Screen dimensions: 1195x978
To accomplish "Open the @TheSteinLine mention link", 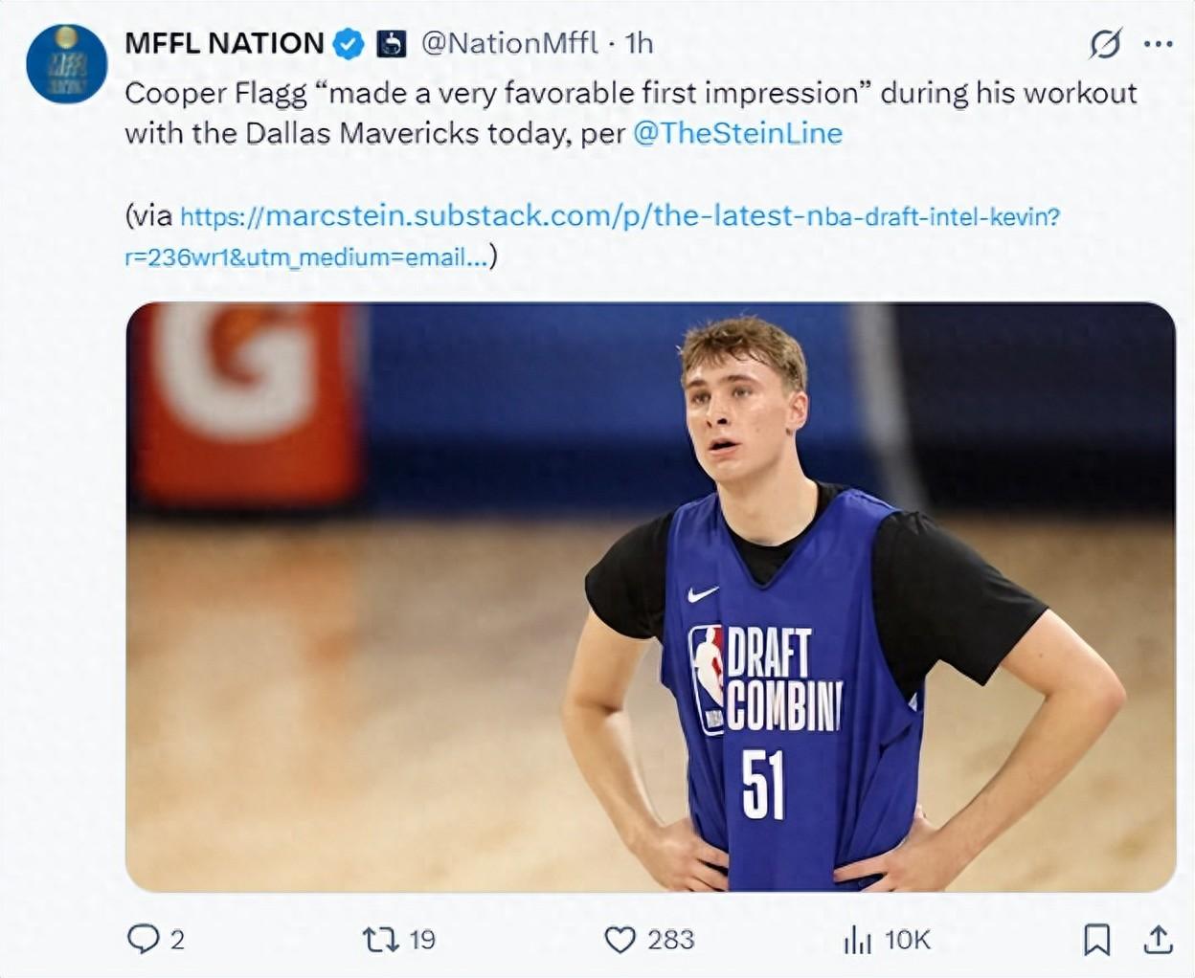I will pos(737,133).
